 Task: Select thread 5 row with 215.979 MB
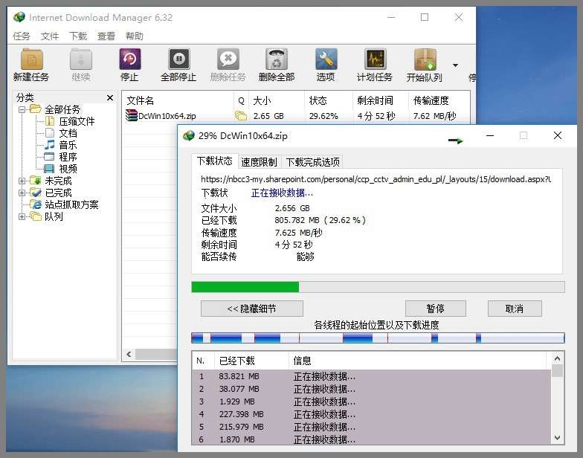[x=372, y=427]
